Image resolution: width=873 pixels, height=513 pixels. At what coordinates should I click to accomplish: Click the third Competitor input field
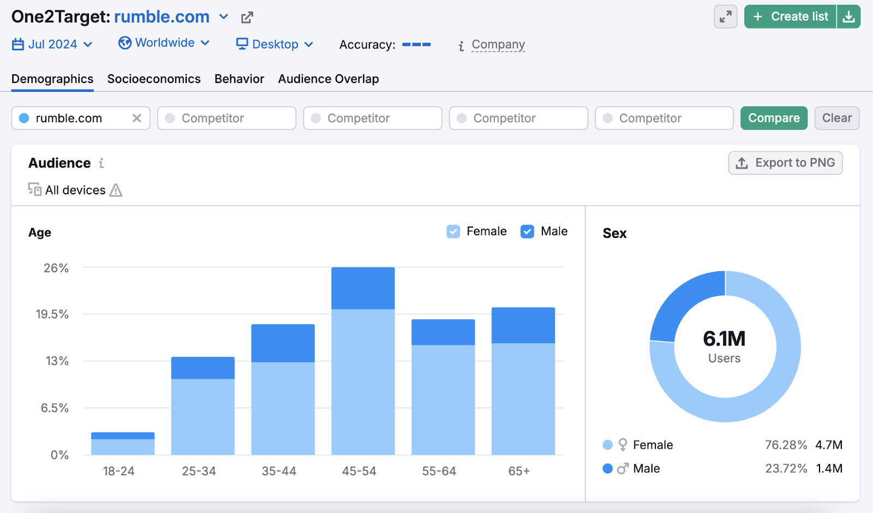[518, 118]
